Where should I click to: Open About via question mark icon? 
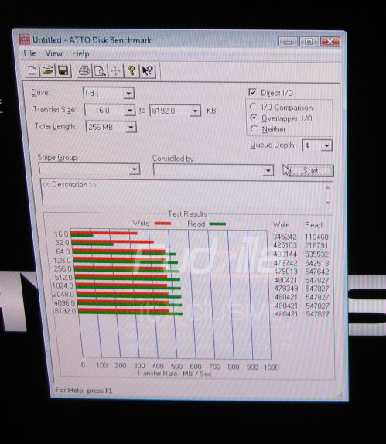[x=132, y=71]
